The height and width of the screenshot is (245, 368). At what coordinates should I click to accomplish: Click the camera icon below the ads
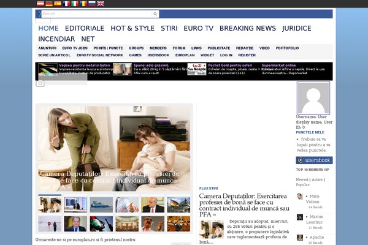(x=40, y=83)
